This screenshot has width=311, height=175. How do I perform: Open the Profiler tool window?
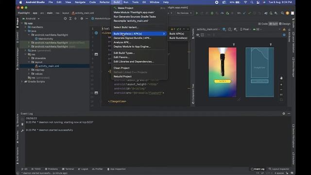97,169
